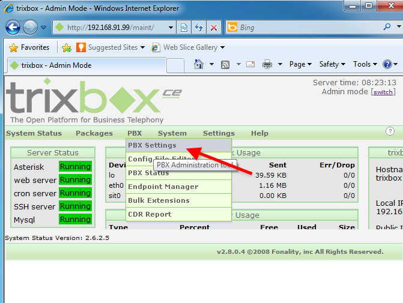Open the recent pages dropdown arrow
This screenshot has width=403, height=303.
(44, 27)
